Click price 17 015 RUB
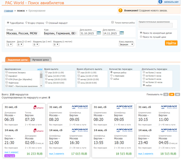This screenshot has height=159, width=181. [79, 154]
